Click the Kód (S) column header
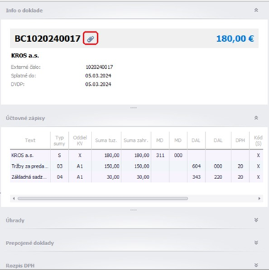 pyautogui.click(x=258, y=141)
